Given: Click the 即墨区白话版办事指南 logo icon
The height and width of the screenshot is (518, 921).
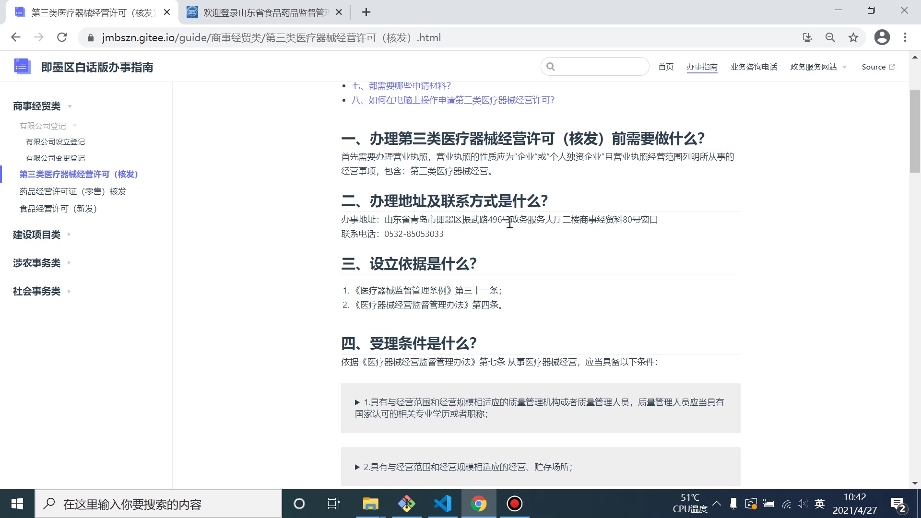Looking at the screenshot, I should [x=22, y=67].
